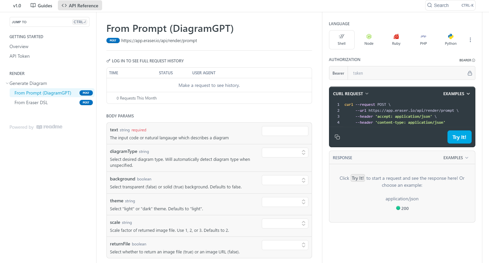Click the copy cURL request icon
The image size is (489, 263).
click(337, 137)
